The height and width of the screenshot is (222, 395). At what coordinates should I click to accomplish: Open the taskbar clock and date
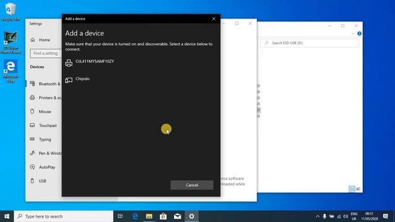[x=370, y=216]
